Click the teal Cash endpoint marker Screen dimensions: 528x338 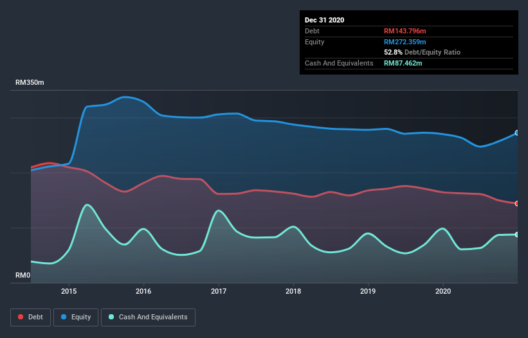517,235
